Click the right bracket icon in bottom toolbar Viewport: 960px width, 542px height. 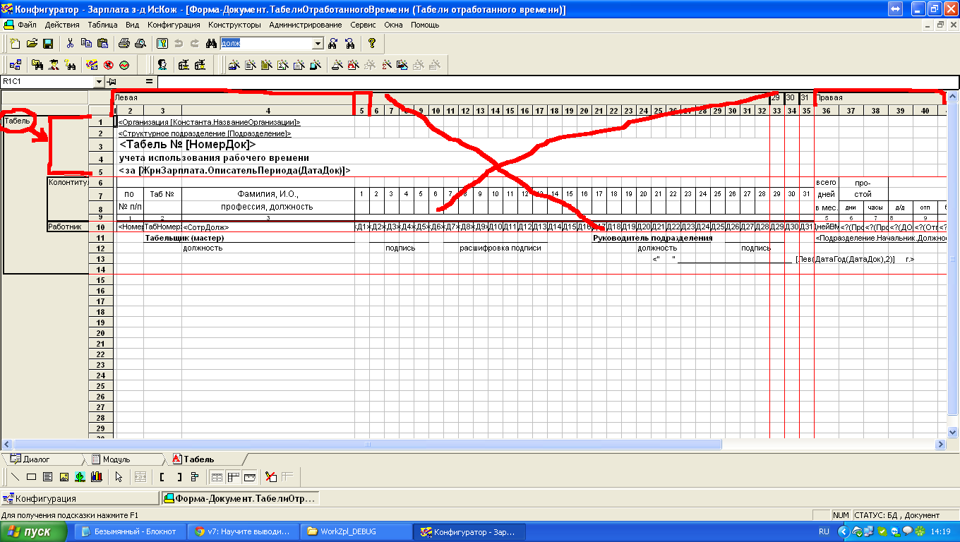[x=179, y=477]
